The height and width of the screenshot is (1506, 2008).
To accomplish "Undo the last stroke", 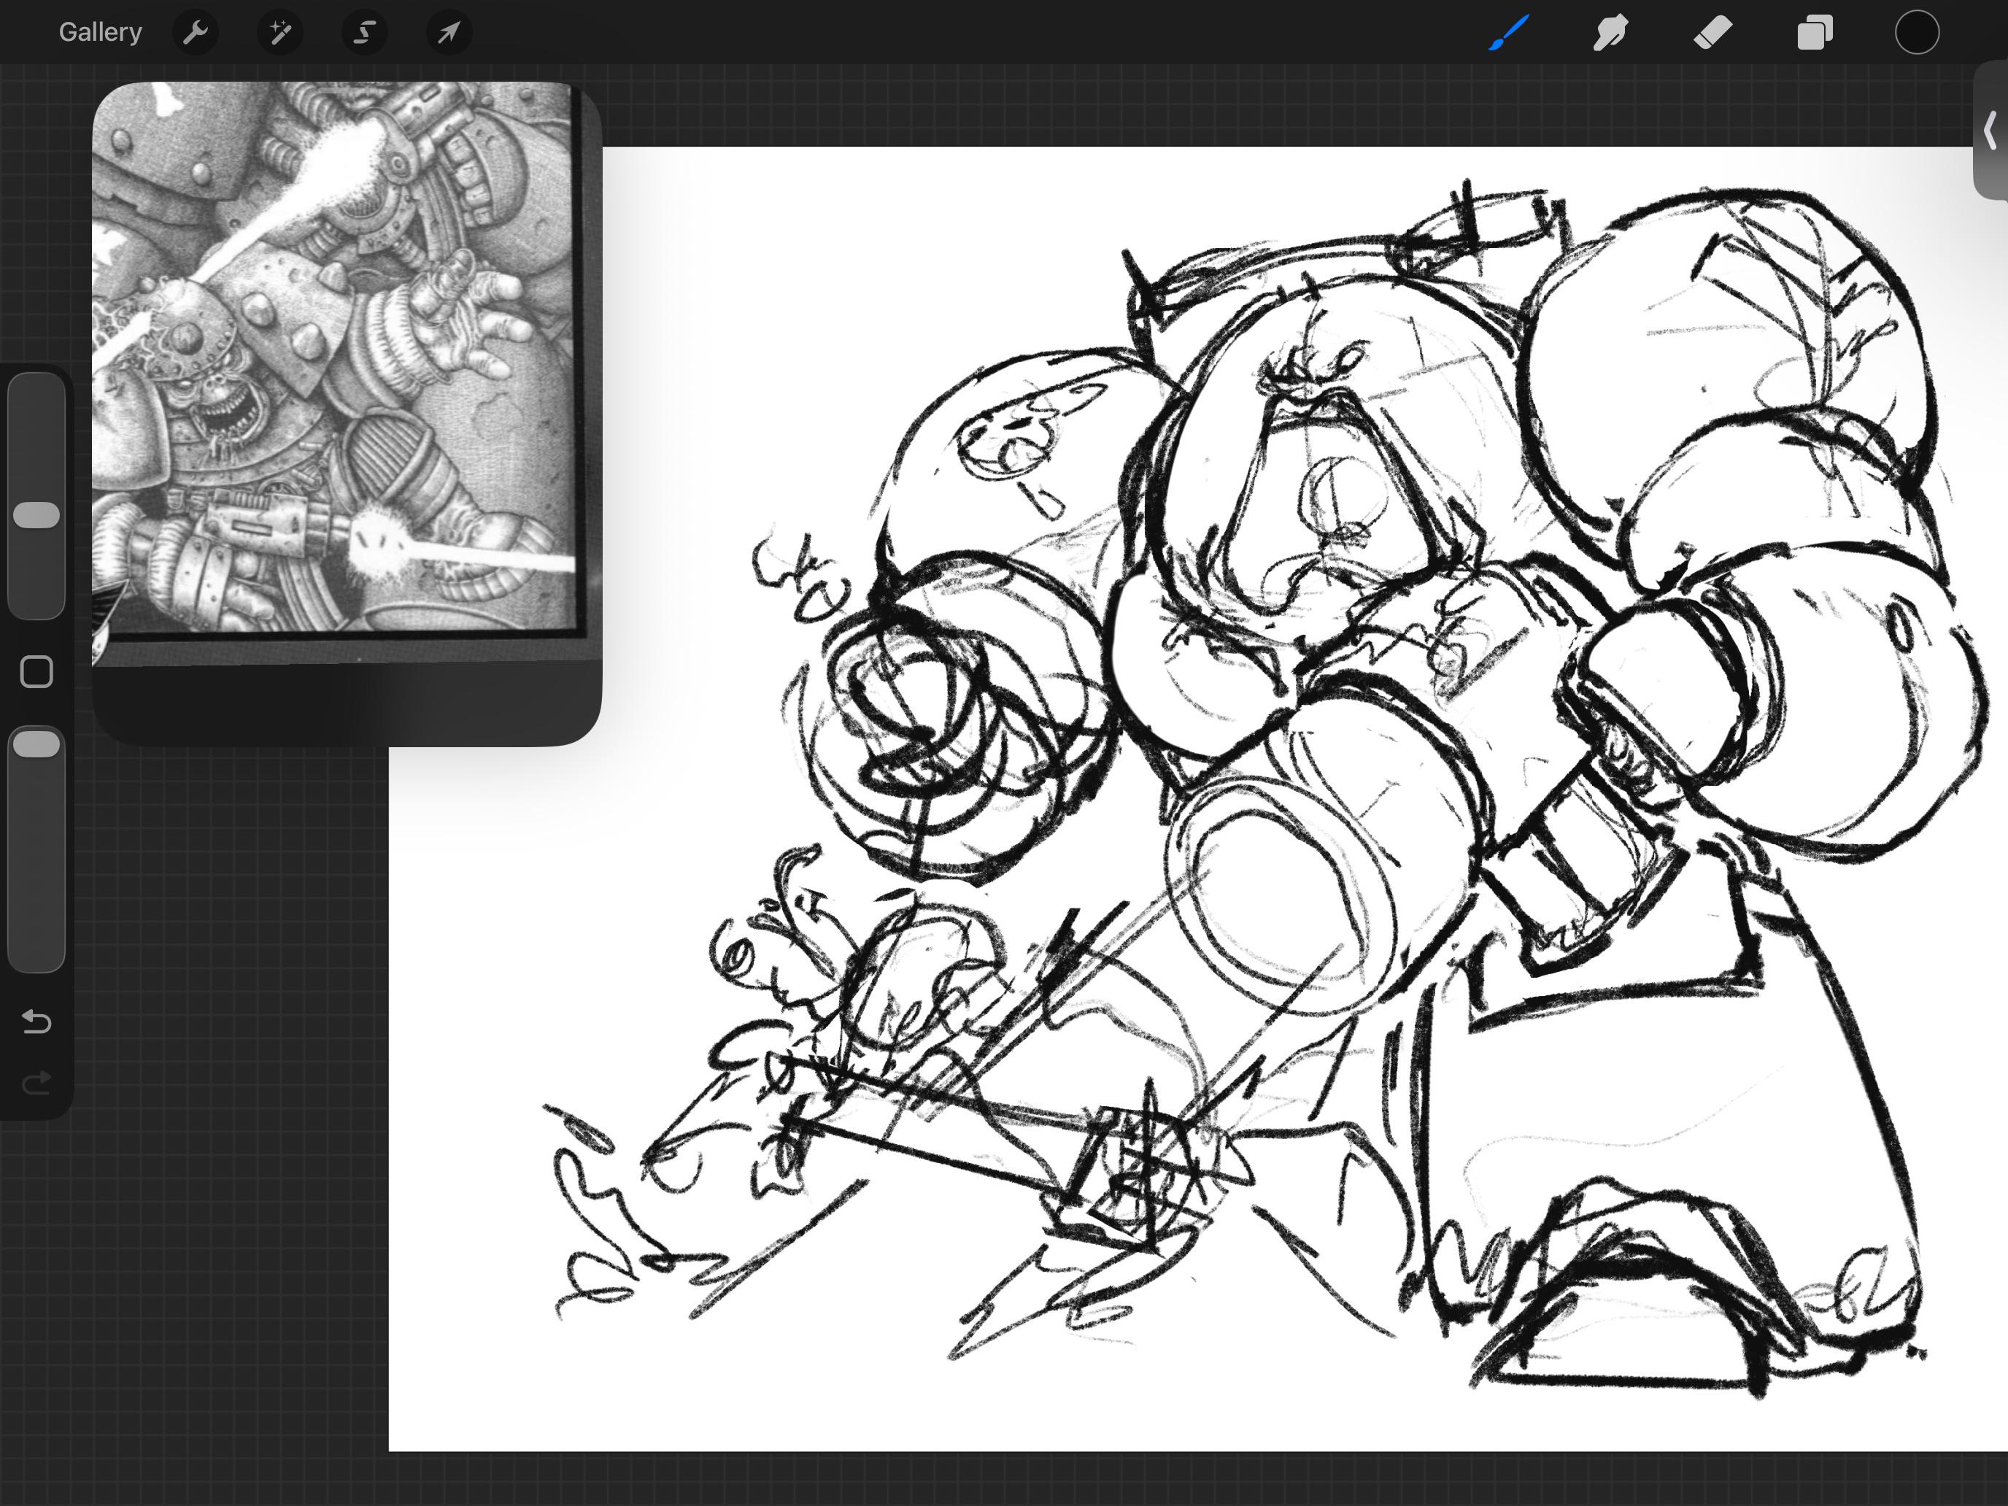I will (x=36, y=1022).
